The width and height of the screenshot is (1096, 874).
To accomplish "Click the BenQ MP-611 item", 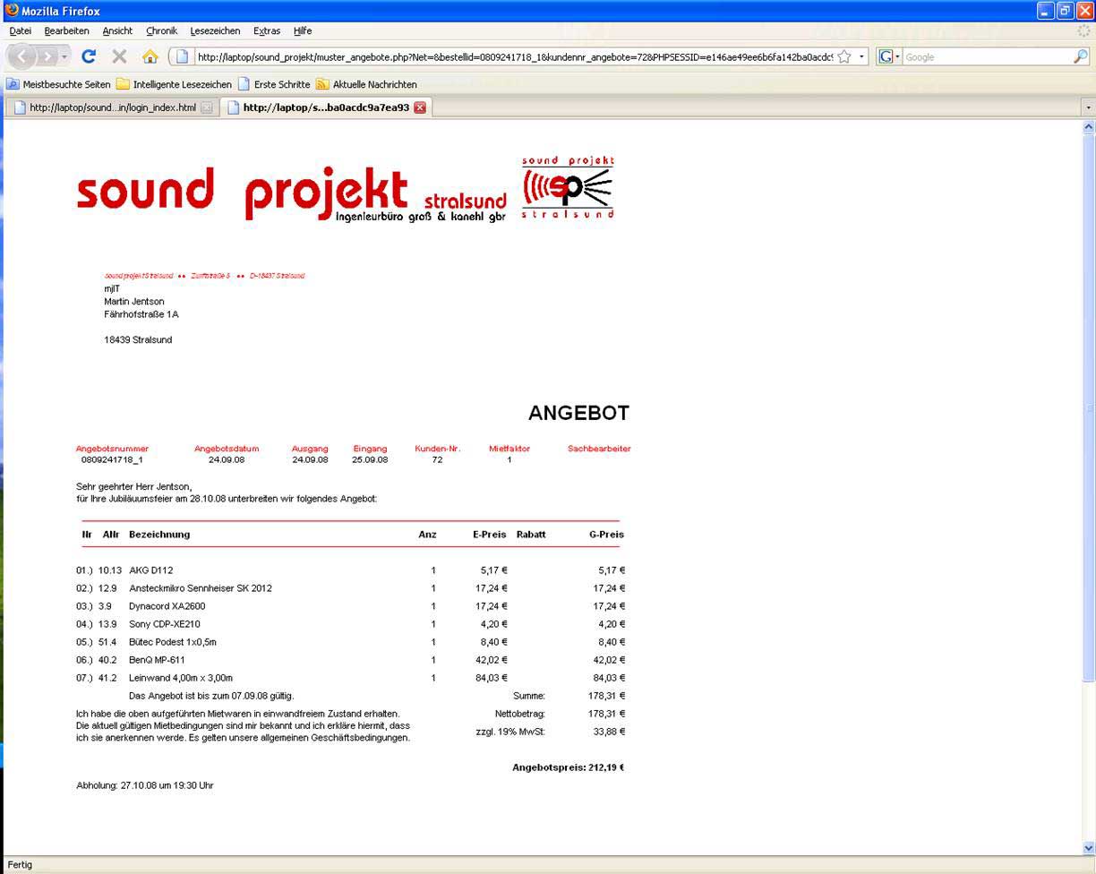I will pyautogui.click(x=157, y=660).
